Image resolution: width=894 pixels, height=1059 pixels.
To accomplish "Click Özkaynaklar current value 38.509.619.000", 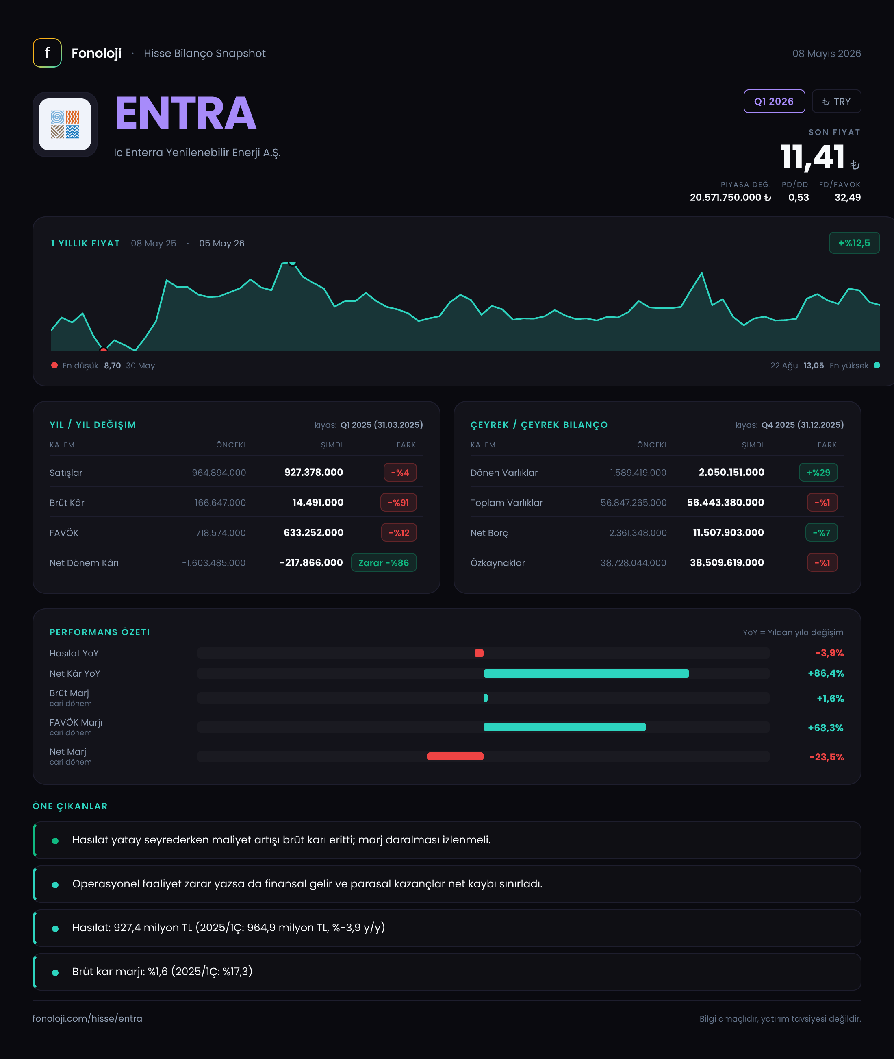I will click(x=727, y=562).
